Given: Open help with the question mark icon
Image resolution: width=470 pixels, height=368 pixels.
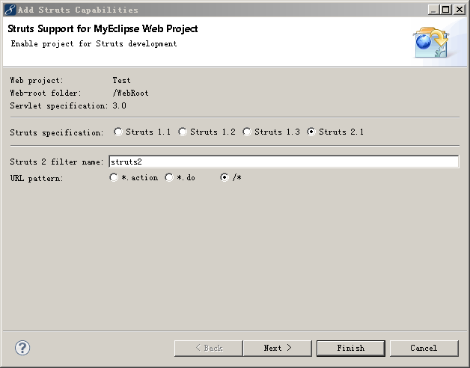Looking at the screenshot, I should pyautogui.click(x=22, y=348).
